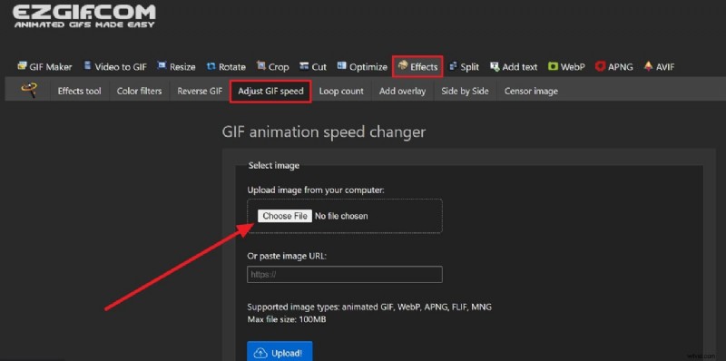Click the 'No file chosen' text
The image size is (726, 361).
click(x=341, y=216)
